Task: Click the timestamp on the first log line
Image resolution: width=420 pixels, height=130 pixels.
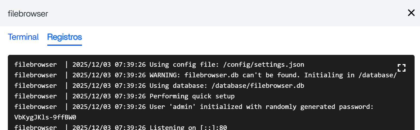Action: coord(109,65)
